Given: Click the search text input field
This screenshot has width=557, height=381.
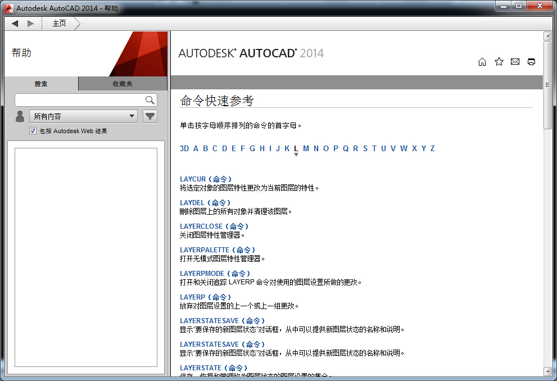Looking at the screenshot, I should tap(79, 100).
